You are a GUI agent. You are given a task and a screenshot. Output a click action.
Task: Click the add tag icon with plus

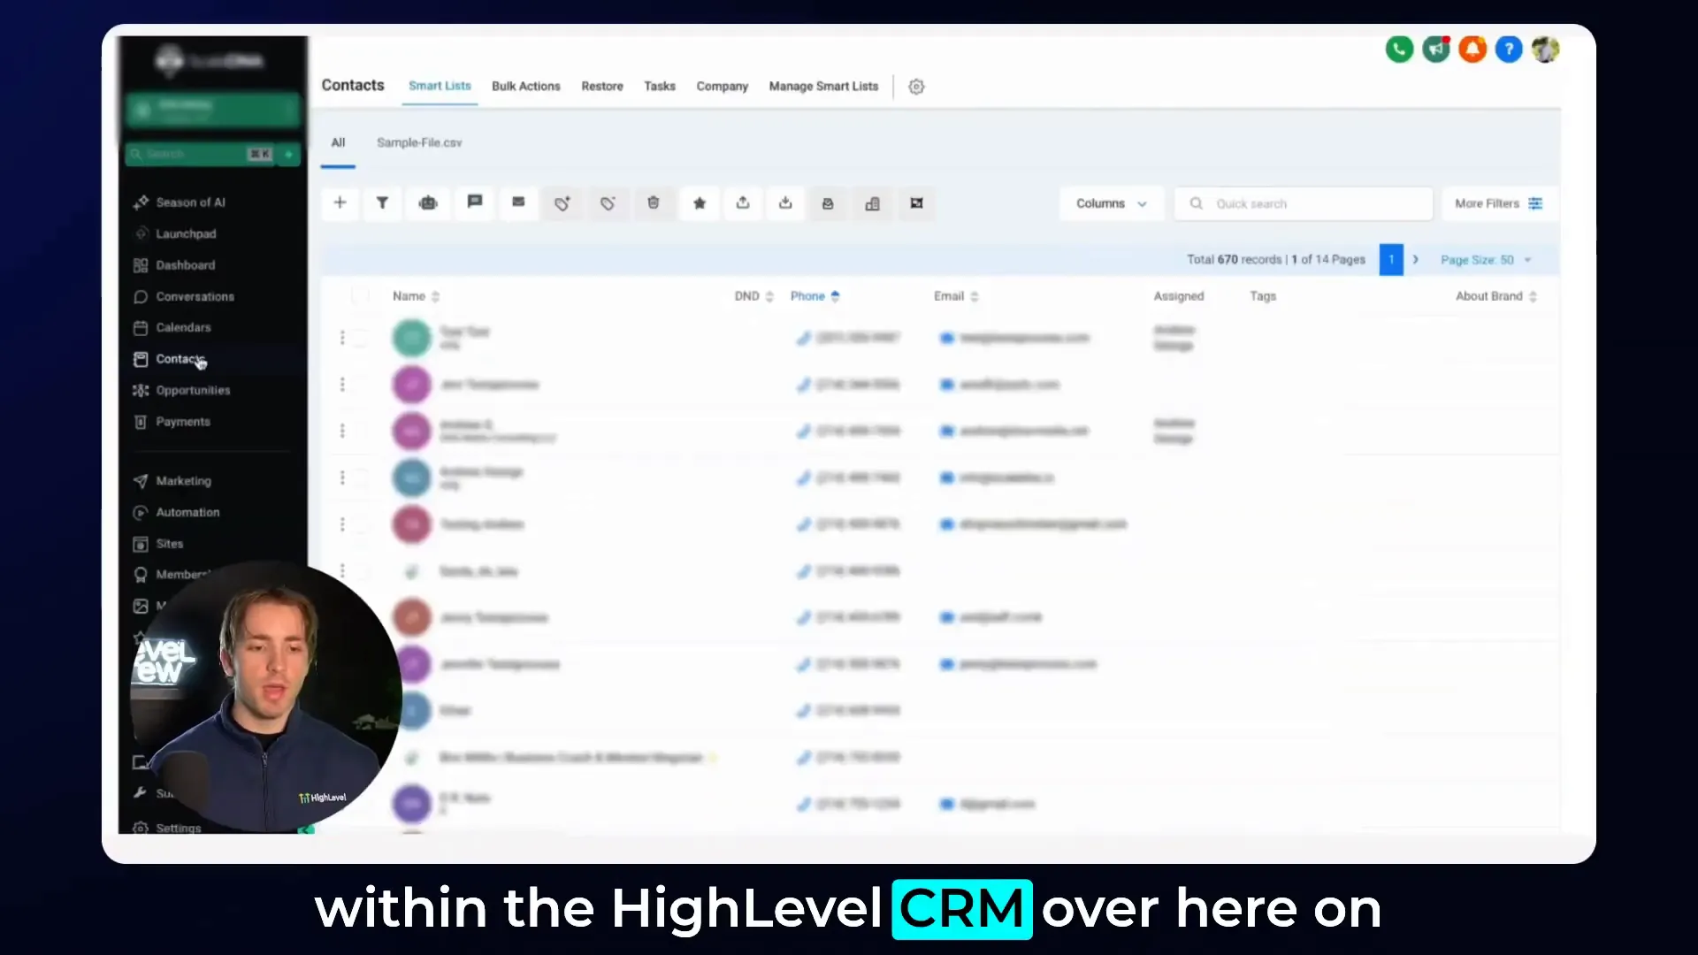(x=562, y=203)
